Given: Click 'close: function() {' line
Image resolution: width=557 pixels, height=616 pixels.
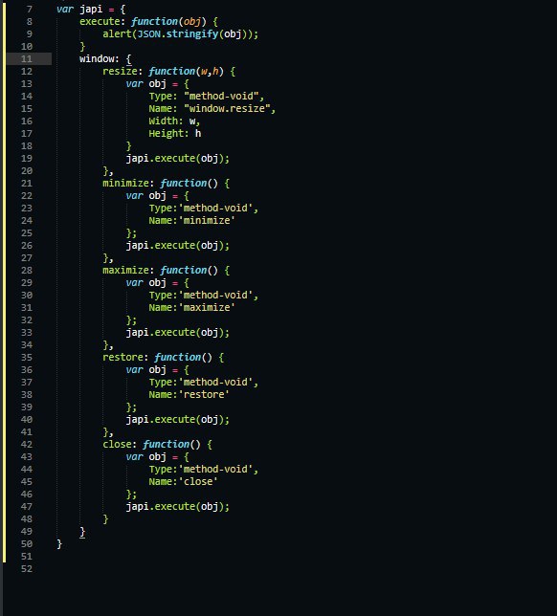Looking at the screenshot, I should (158, 445).
